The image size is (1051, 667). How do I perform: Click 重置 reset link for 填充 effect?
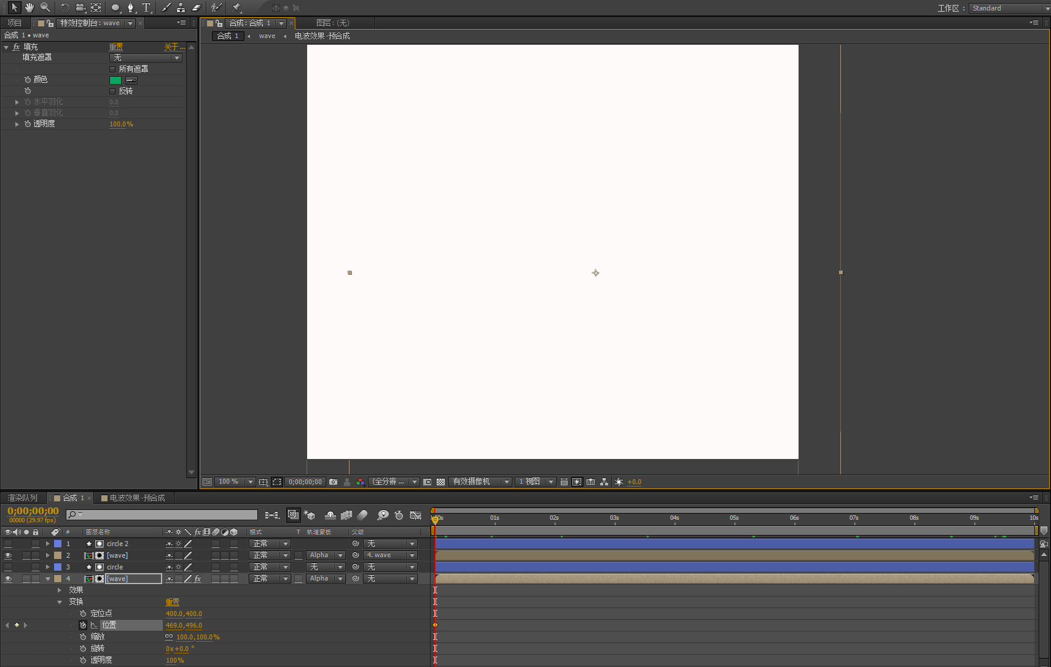point(116,47)
